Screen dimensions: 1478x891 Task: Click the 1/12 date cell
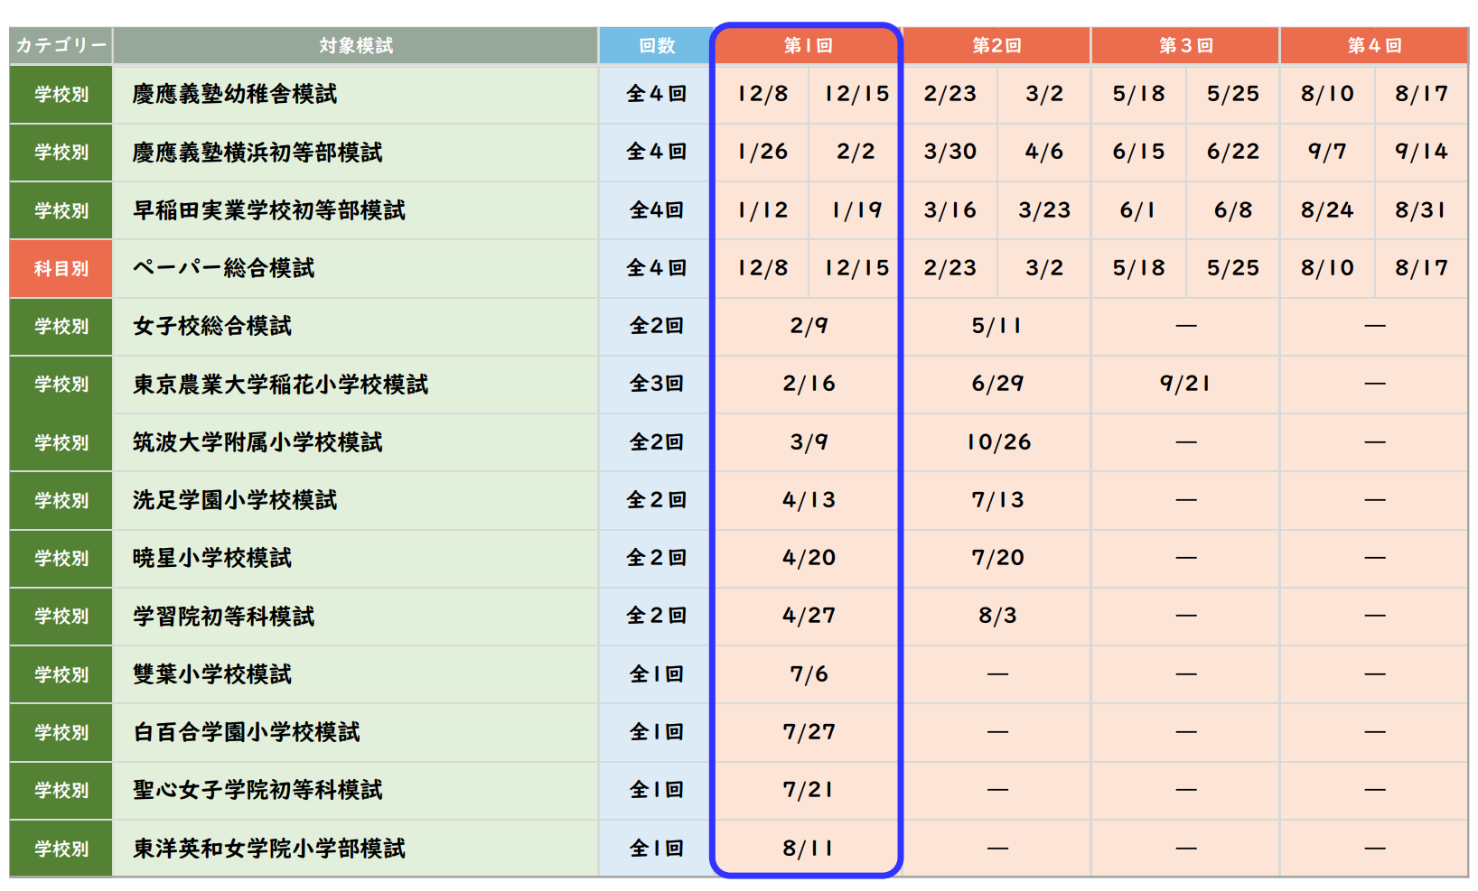click(x=762, y=210)
